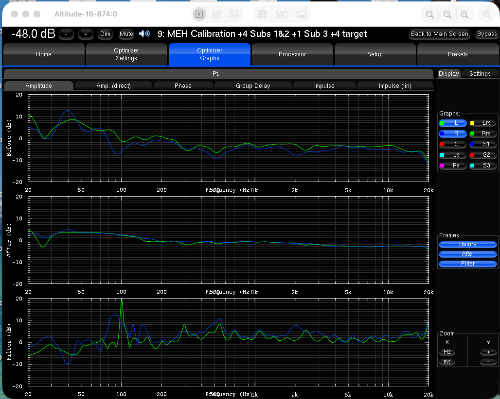Viewport: 500px width, 399px height.
Task: Enable the C center channel graph
Action: click(453, 145)
